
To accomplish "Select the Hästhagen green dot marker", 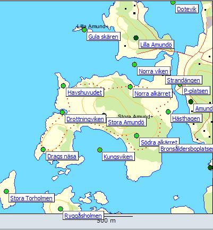I will click(168, 112).
